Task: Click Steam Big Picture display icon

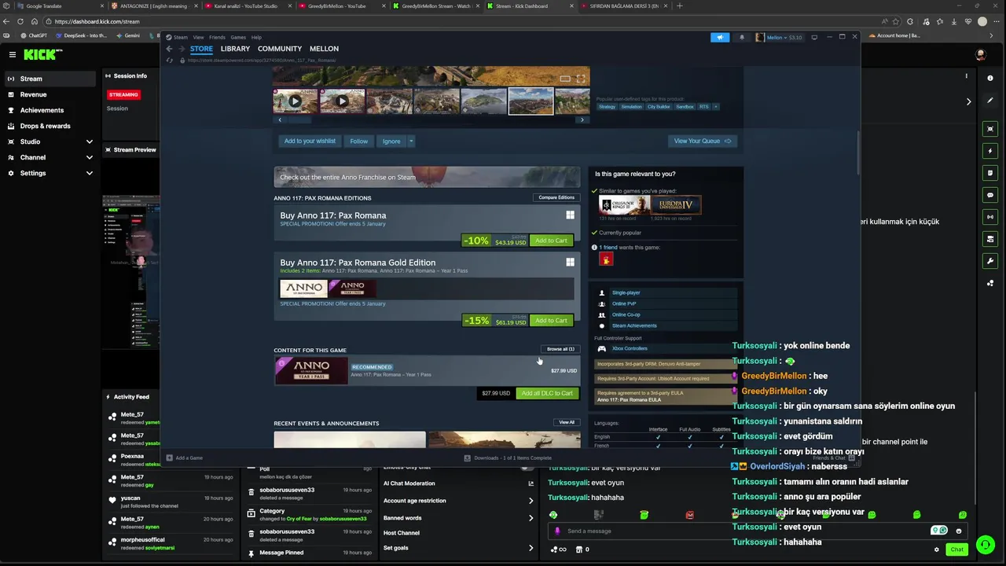Action: point(814,37)
